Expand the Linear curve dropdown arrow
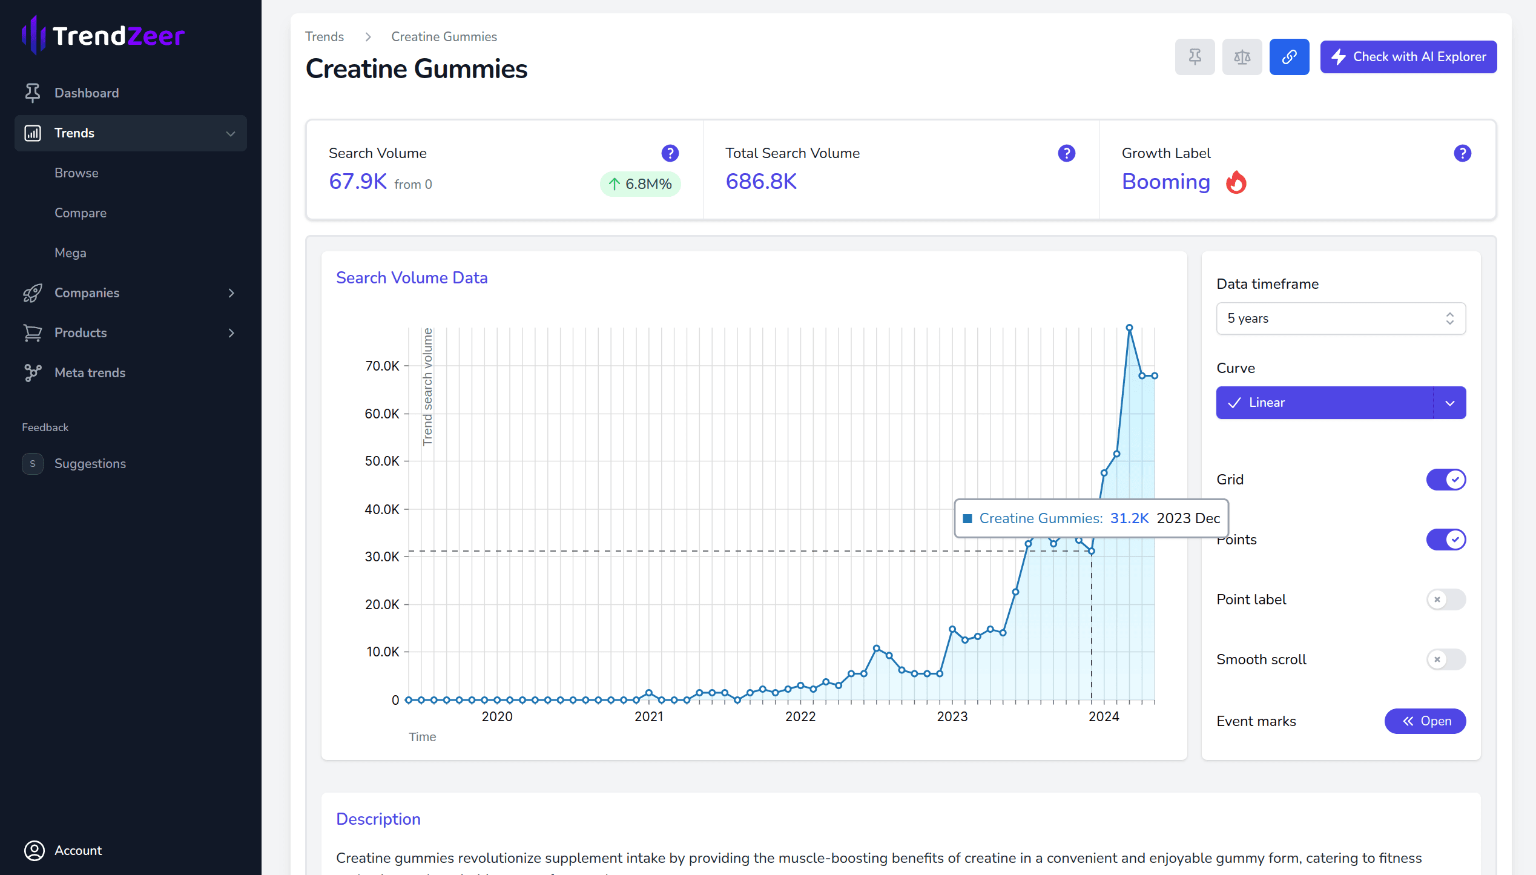The height and width of the screenshot is (875, 1536). pos(1449,403)
